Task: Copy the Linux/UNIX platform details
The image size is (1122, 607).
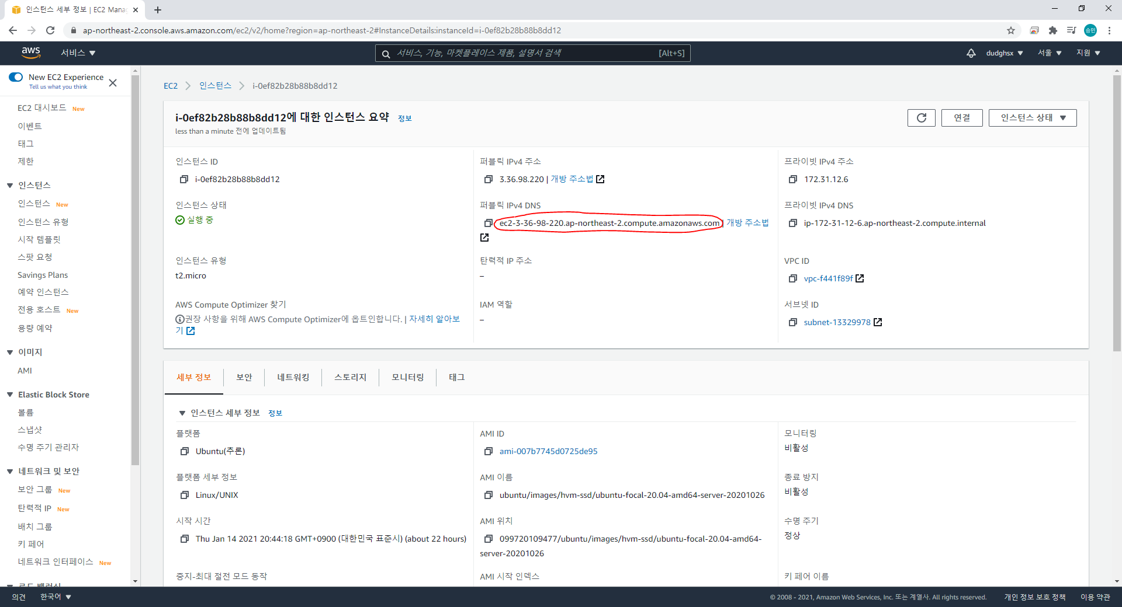Action: coord(185,495)
